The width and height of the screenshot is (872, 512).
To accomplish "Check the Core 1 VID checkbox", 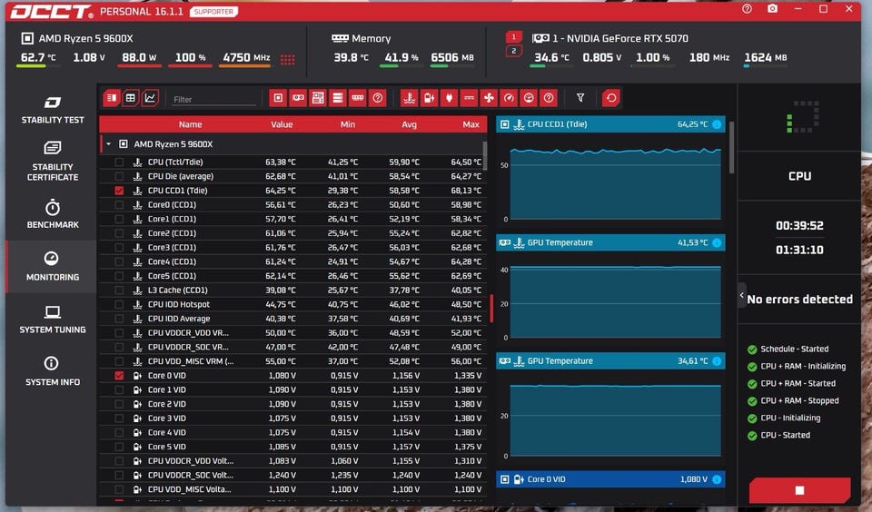I will pos(119,390).
